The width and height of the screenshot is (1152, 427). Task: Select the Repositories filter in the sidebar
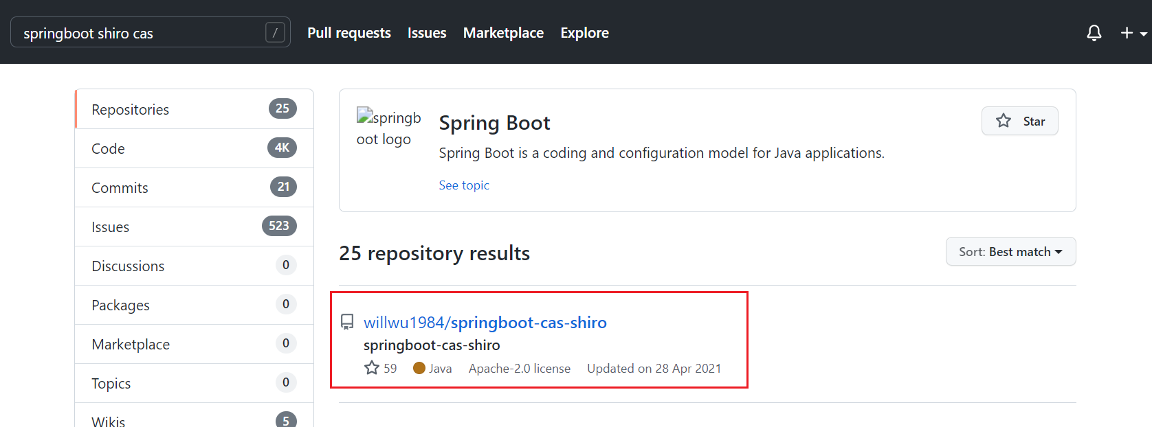pos(195,109)
